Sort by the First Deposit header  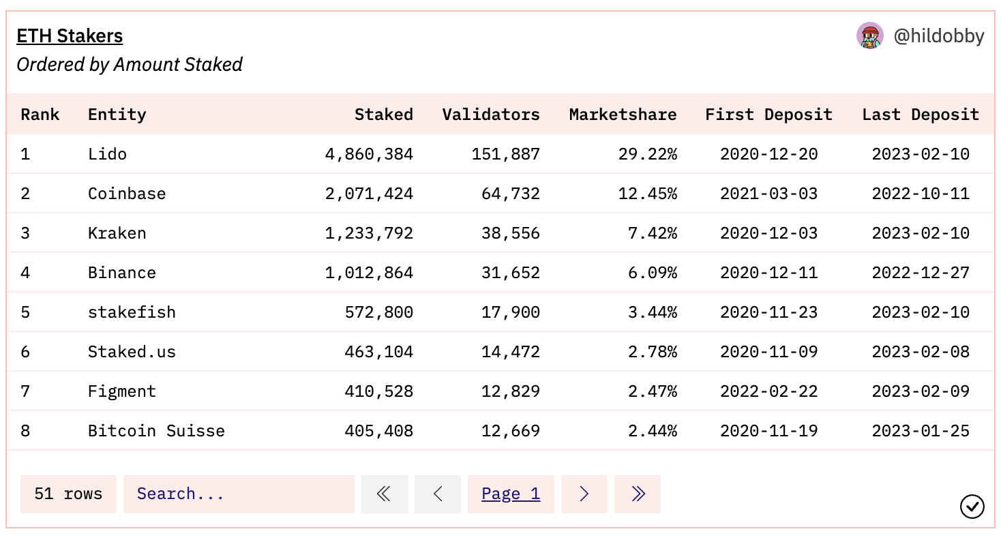point(769,115)
